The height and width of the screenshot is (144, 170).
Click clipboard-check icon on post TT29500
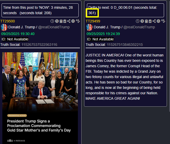click(x=65, y=21)
